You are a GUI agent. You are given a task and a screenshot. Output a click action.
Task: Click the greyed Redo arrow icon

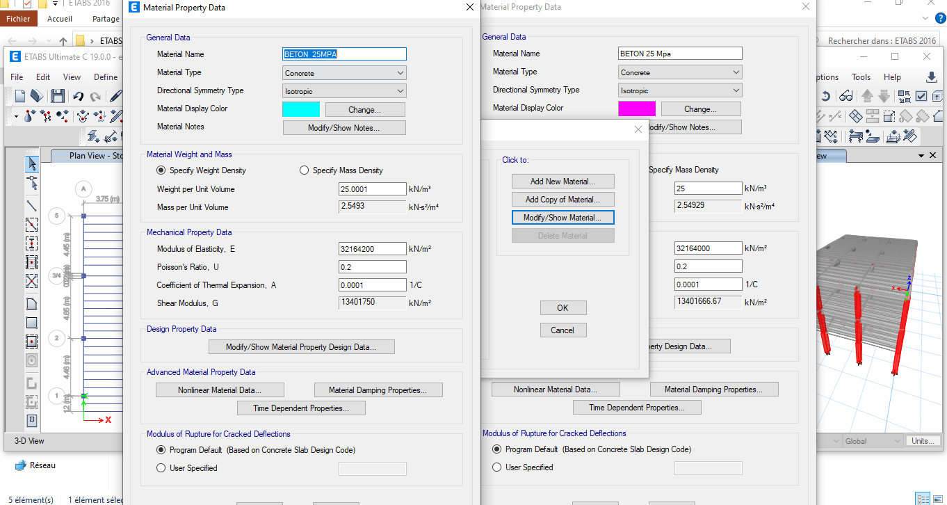[x=95, y=97]
